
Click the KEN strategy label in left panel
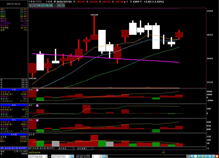[14, 148]
